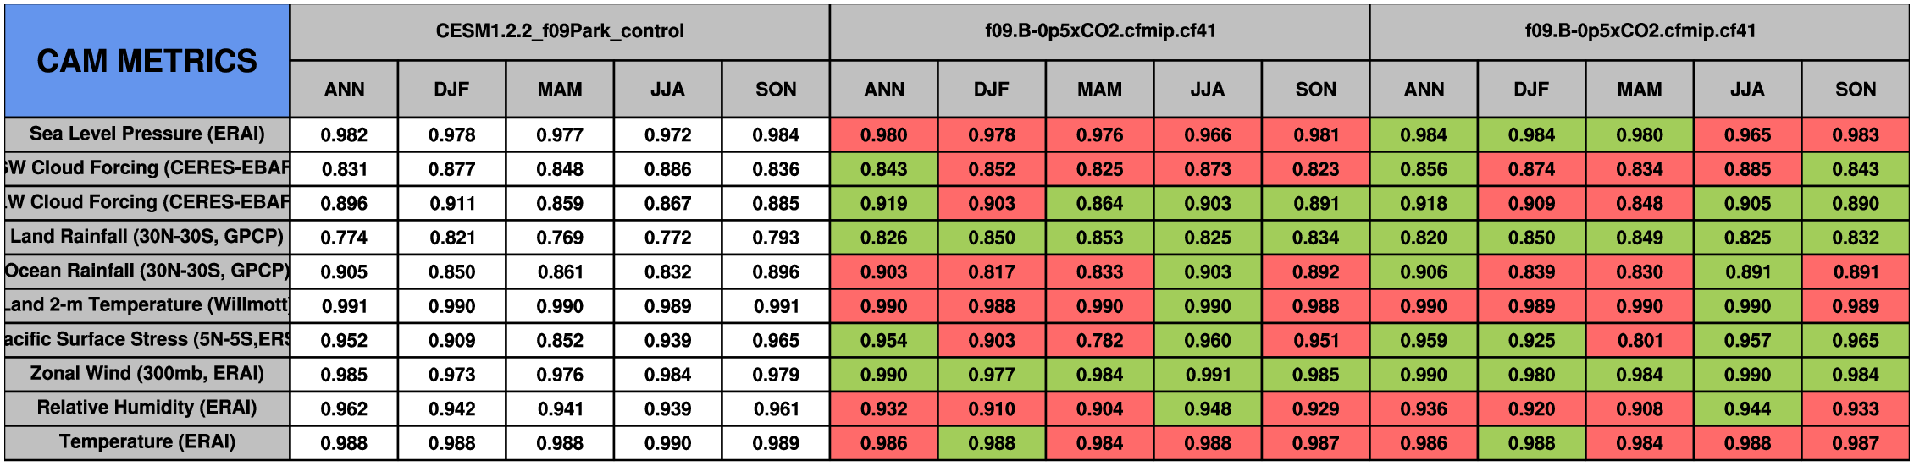Click the SW Cloud Forcing row label
Viewport: 1914px width, 466px height.
(x=147, y=168)
